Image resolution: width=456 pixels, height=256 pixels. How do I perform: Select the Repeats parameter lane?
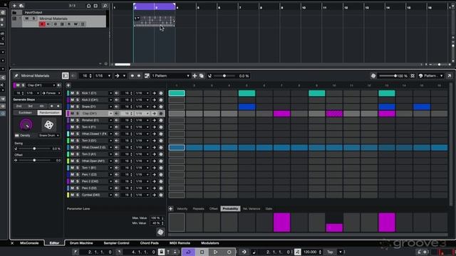(198, 208)
